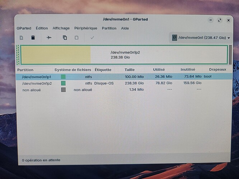Open the Partition menu
This screenshot has width=239, height=179.
click(109, 28)
